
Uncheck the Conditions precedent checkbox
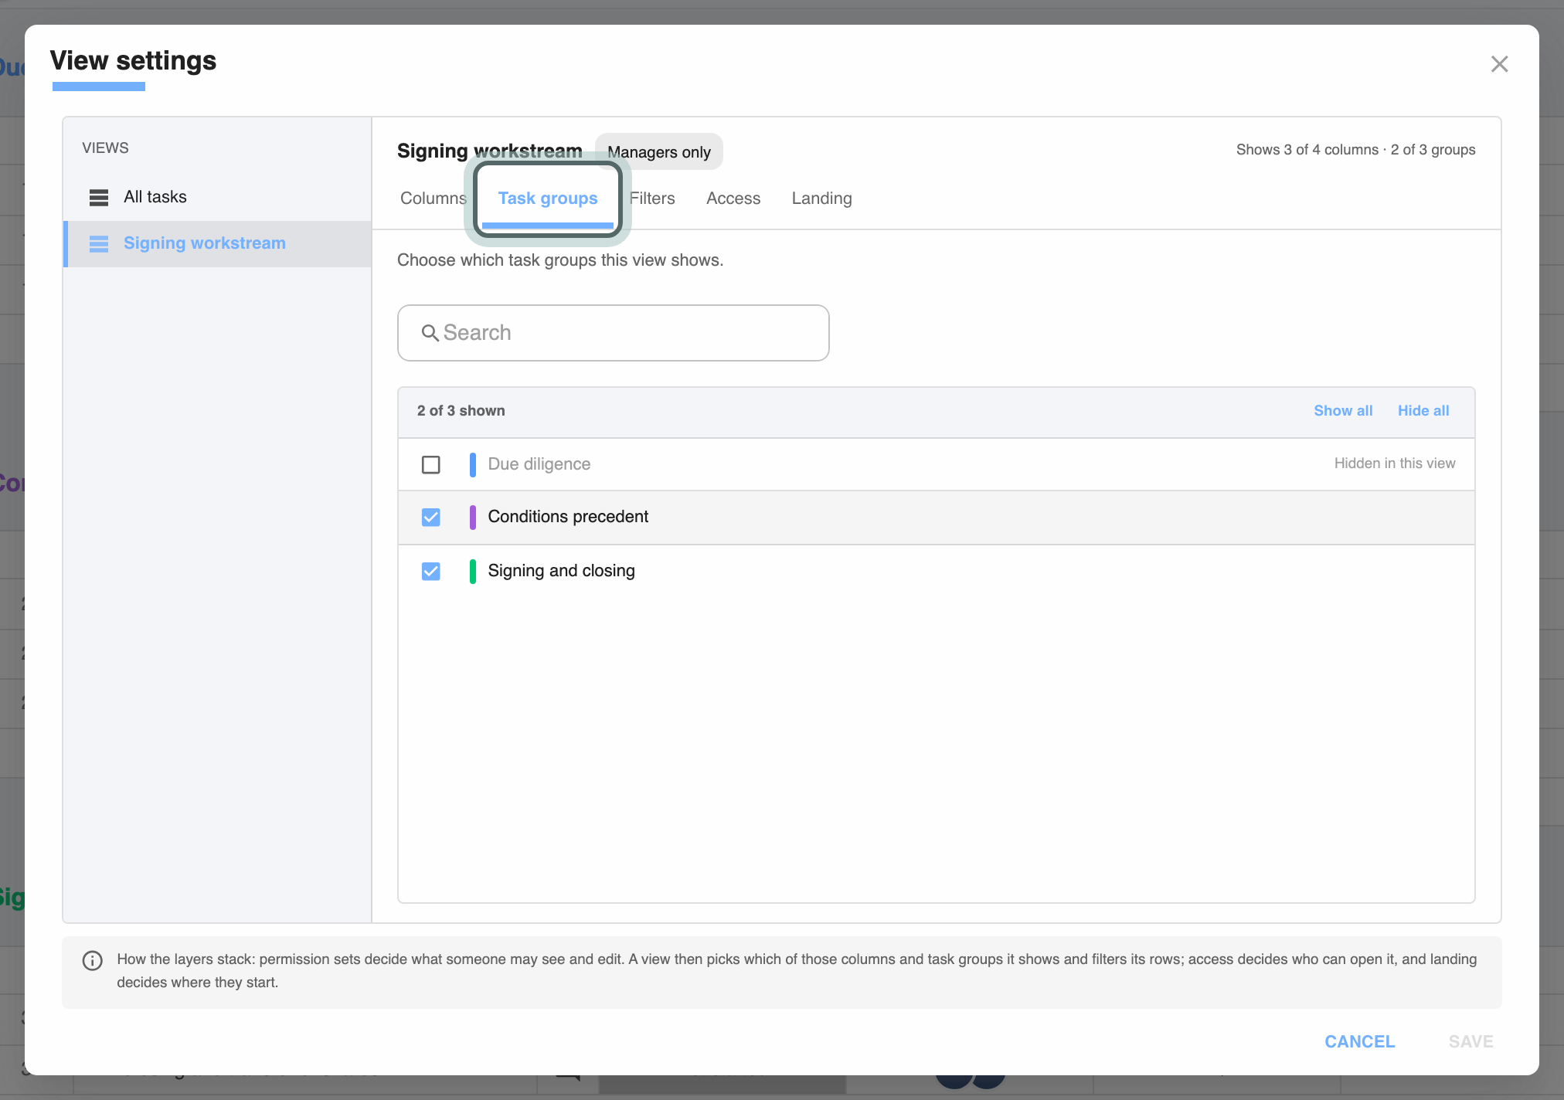[x=431, y=517]
